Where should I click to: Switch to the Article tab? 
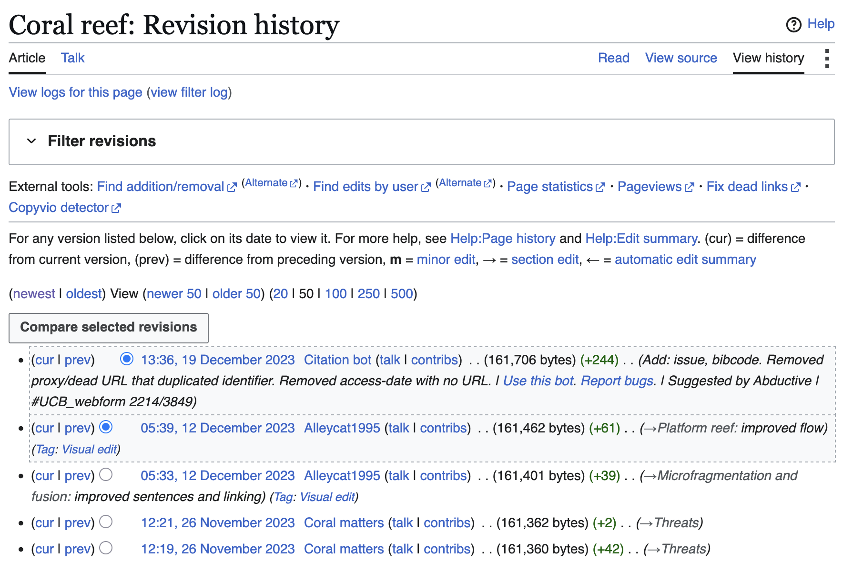pyautogui.click(x=27, y=58)
